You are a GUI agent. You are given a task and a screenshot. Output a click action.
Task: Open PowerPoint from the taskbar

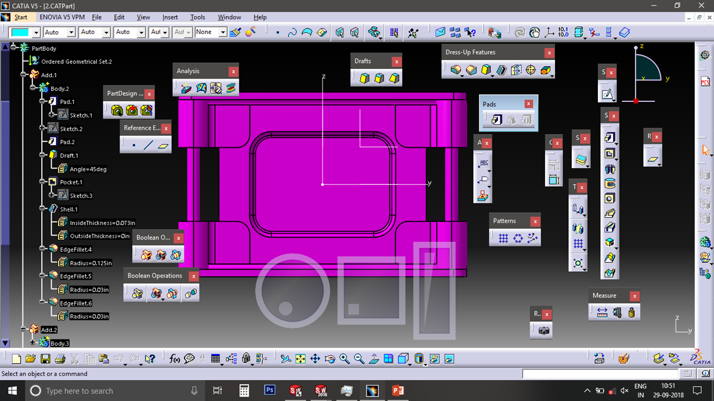click(x=398, y=390)
